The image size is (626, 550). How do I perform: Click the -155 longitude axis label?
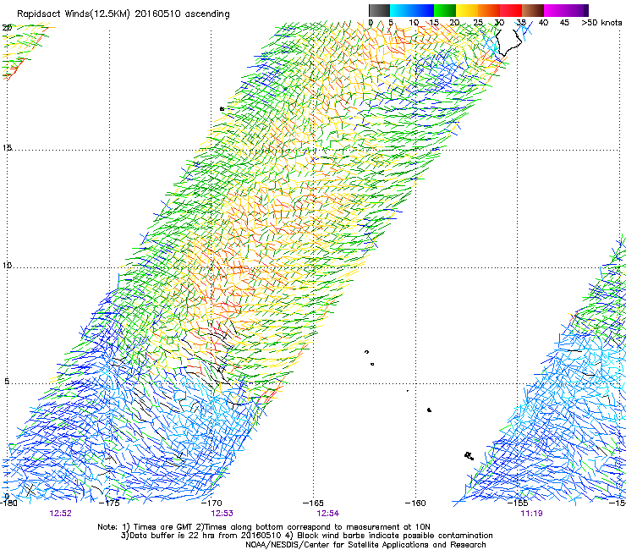point(518,503)
